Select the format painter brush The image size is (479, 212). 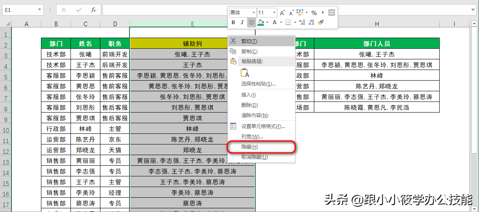click(x=320, y=22)
